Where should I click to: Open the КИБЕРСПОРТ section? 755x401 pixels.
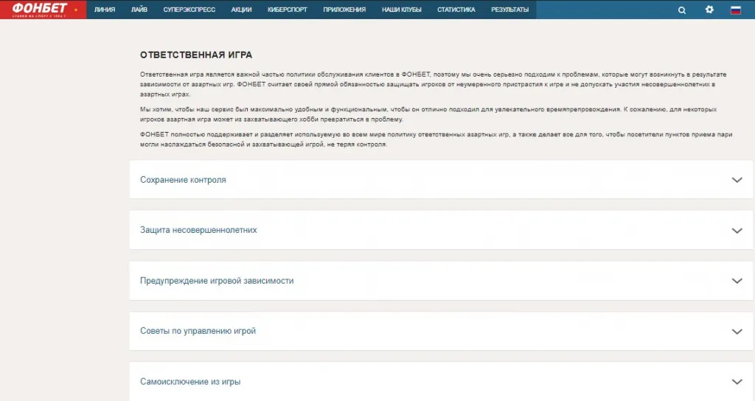tap(287, 10)
